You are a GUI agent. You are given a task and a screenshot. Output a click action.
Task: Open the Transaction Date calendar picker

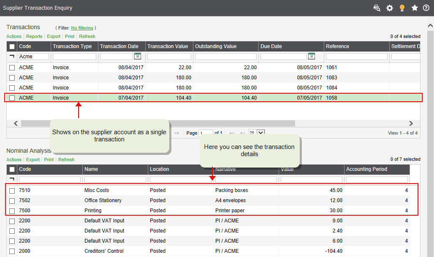[x=137, y=56]
